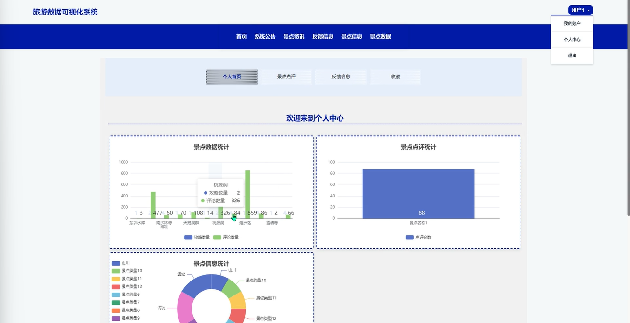Viewport: 630px width, 323px height.
Task: Click the green bar labeled 477
Action: [x=153, y=205]
